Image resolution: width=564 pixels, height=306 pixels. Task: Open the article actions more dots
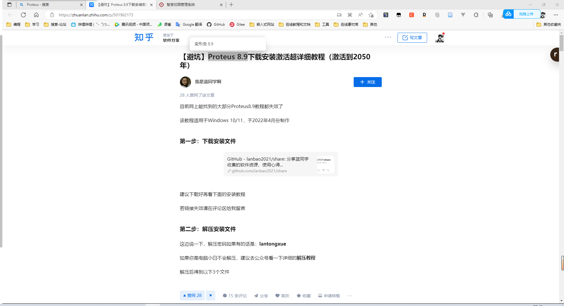(x=350, y=296)
